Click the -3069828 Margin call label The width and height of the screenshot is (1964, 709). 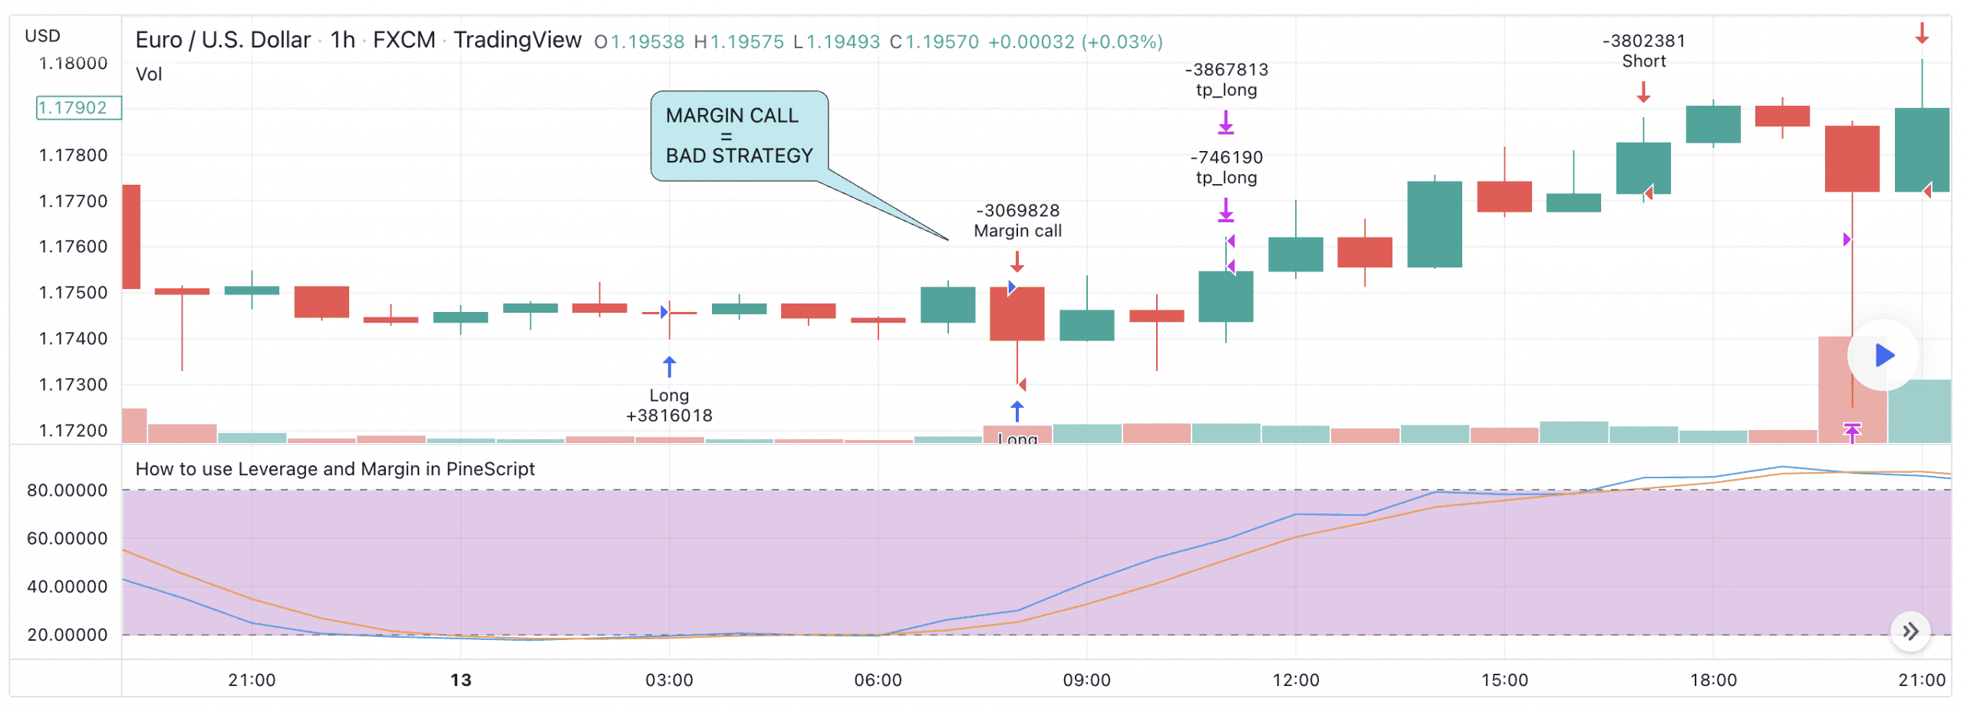tap(1017, 221)
